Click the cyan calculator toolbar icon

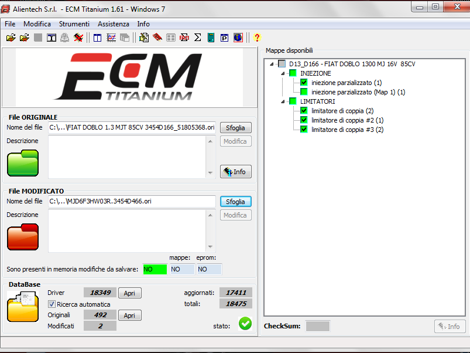211,38
